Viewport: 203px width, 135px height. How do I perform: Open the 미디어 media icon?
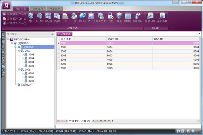[x=82, y=17]
